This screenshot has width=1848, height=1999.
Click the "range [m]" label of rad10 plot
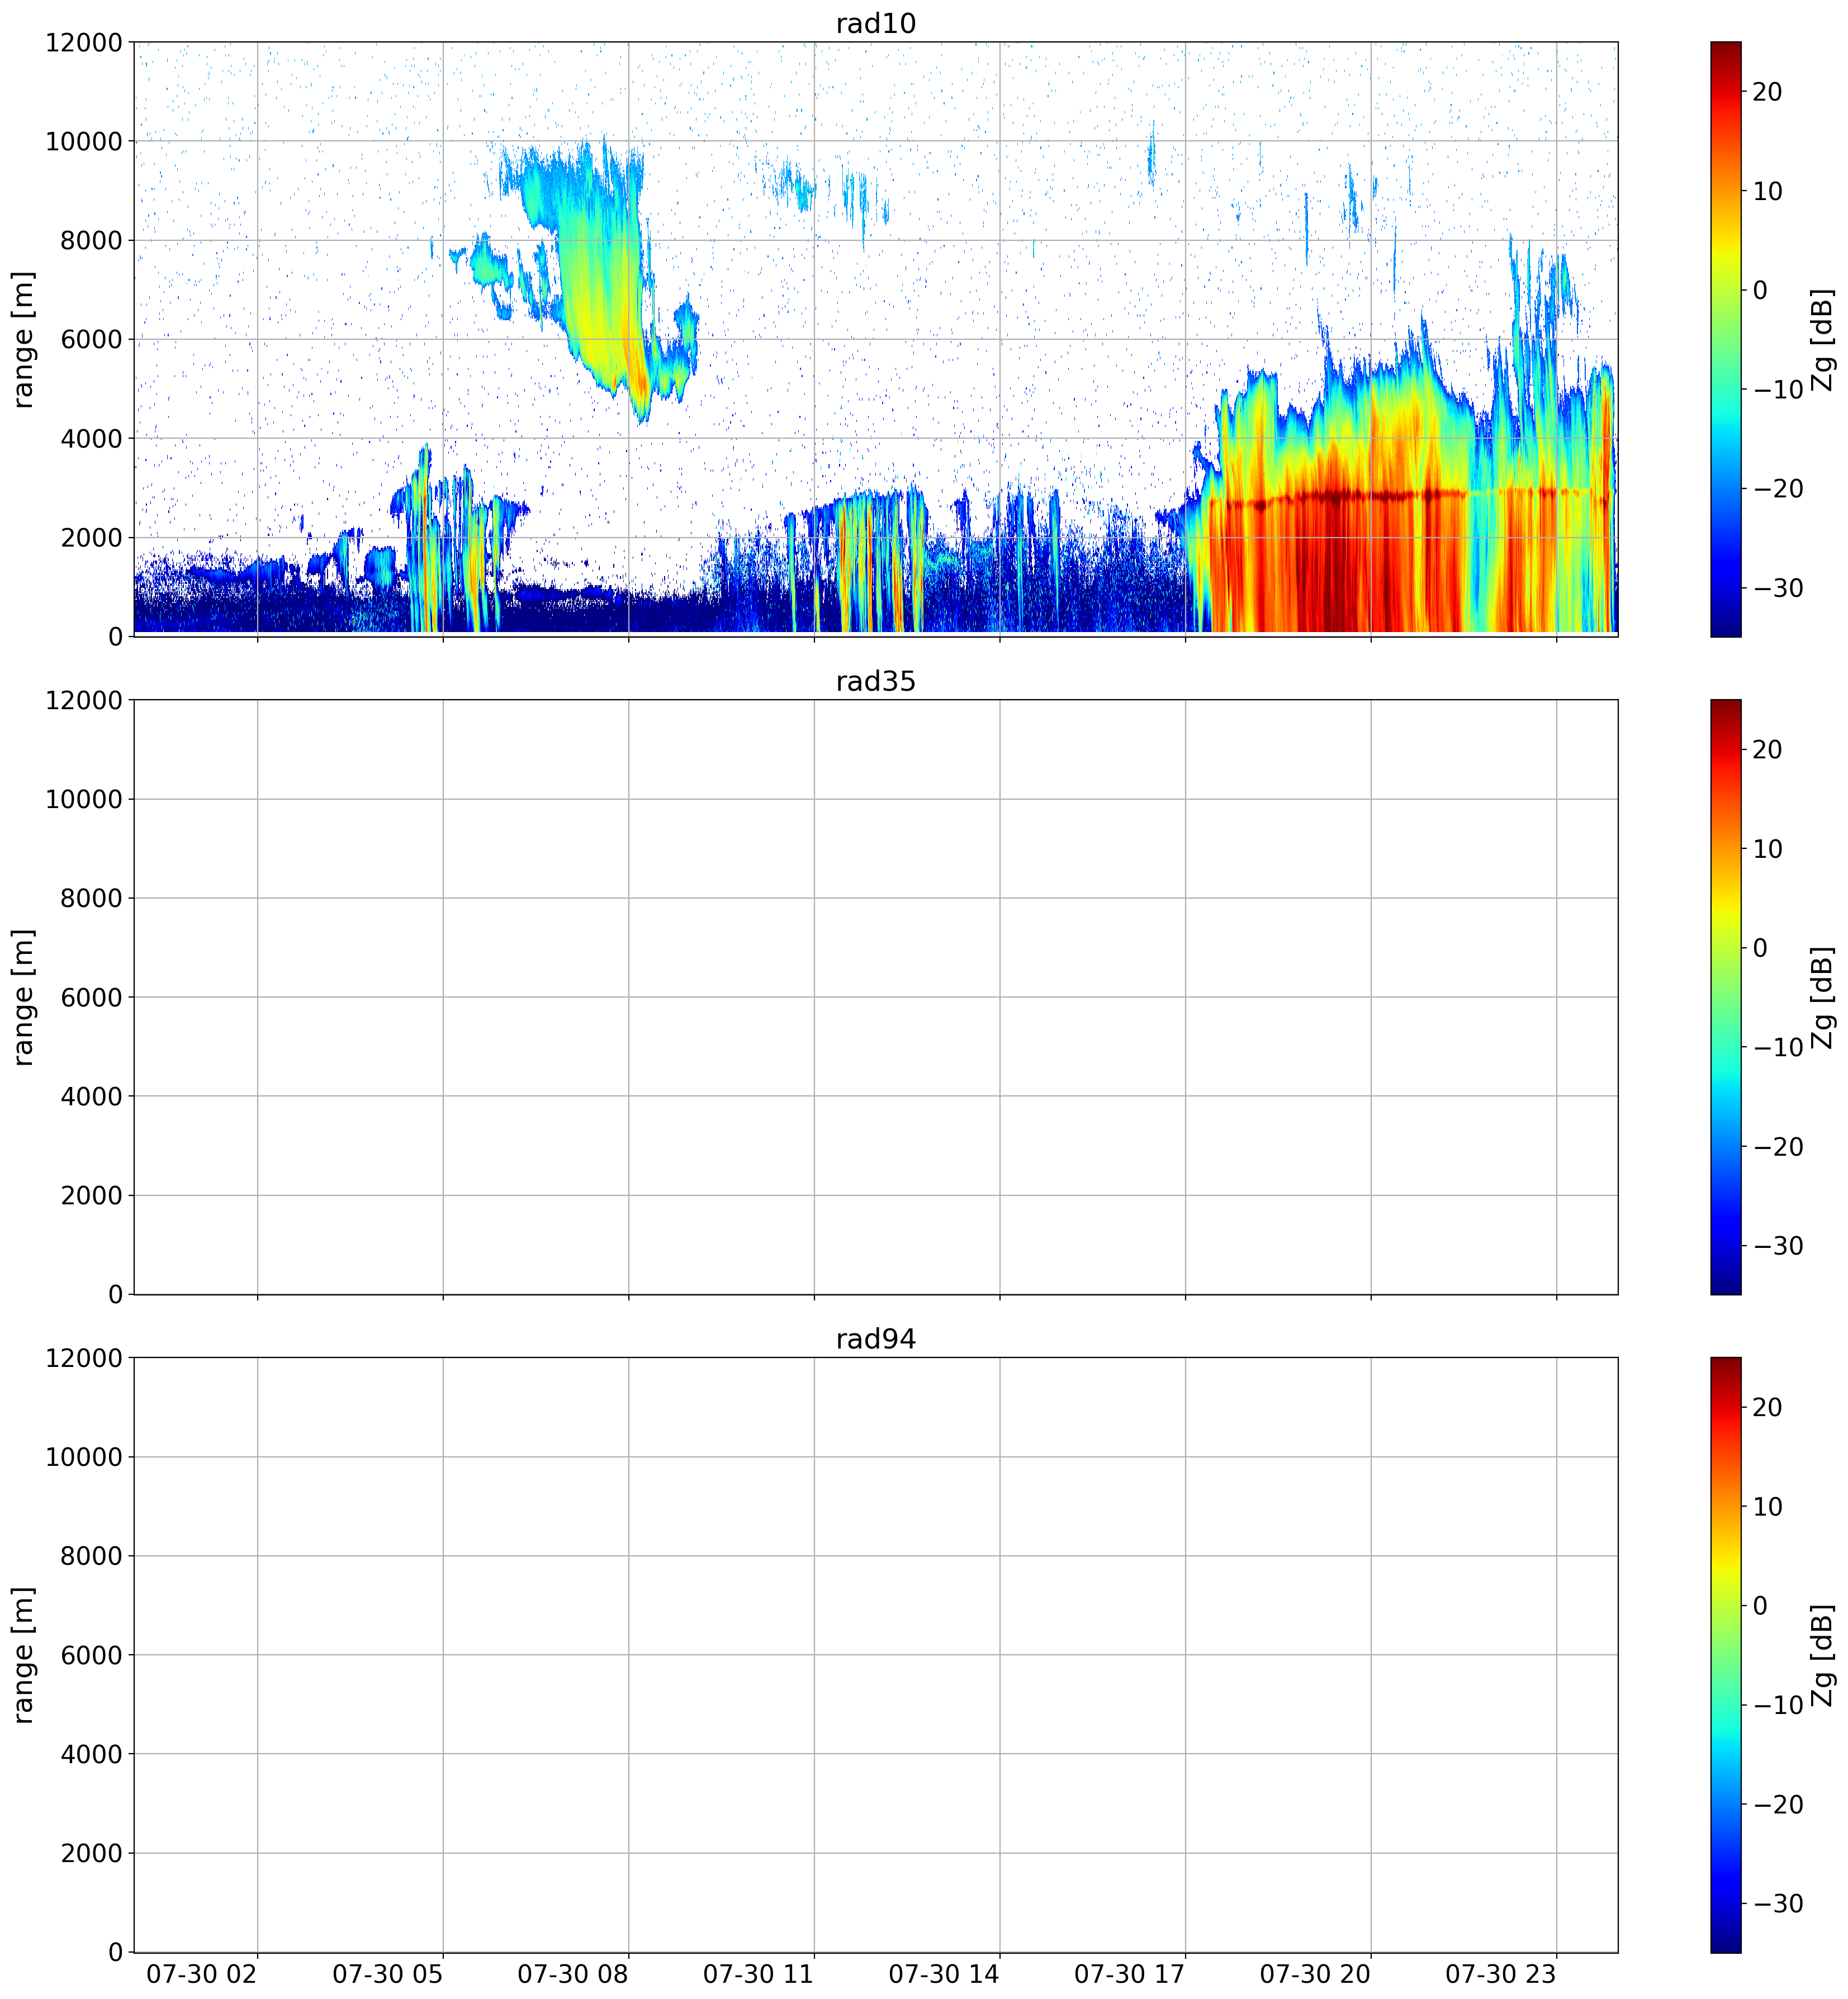23,339
